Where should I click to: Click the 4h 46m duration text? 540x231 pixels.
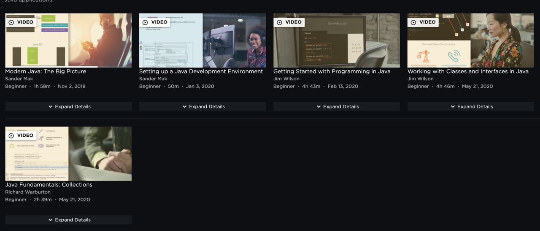445,86
